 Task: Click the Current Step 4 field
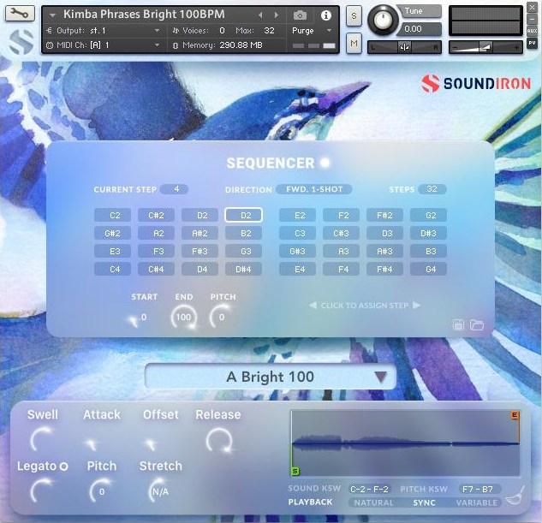tap(175, 189)
